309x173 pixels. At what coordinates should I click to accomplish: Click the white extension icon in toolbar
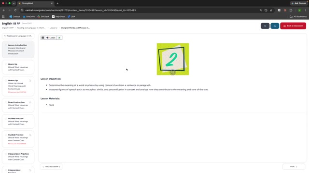point(279,10)
